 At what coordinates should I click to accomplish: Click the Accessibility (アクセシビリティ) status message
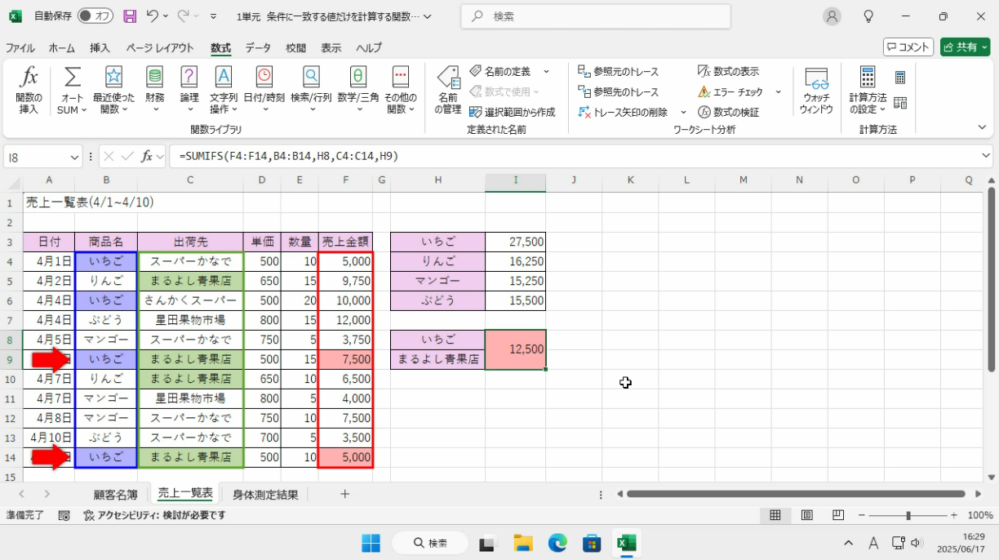coord(153,515)
